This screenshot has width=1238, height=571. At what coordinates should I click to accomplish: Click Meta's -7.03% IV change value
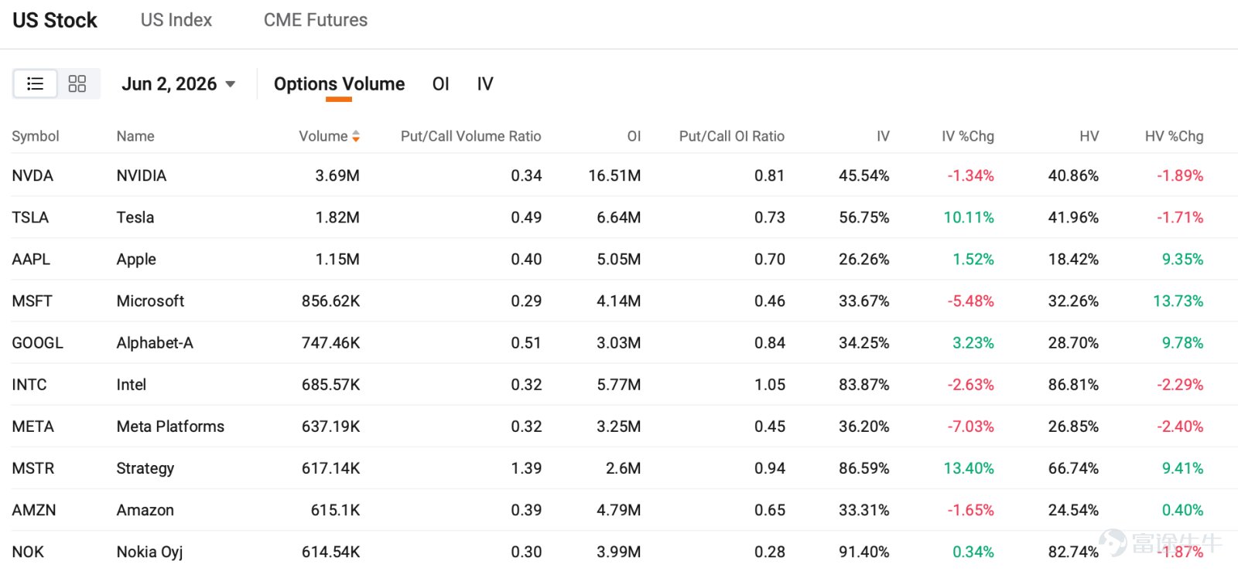click(x=971, y=426)
